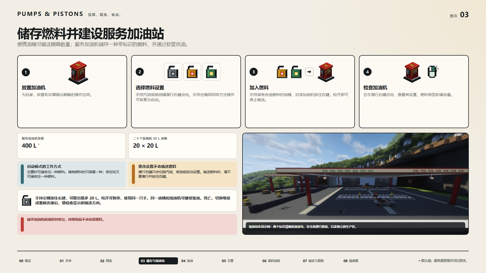Go to the 02 精炼 tab
486x273 pixels.
click(106, 261)
